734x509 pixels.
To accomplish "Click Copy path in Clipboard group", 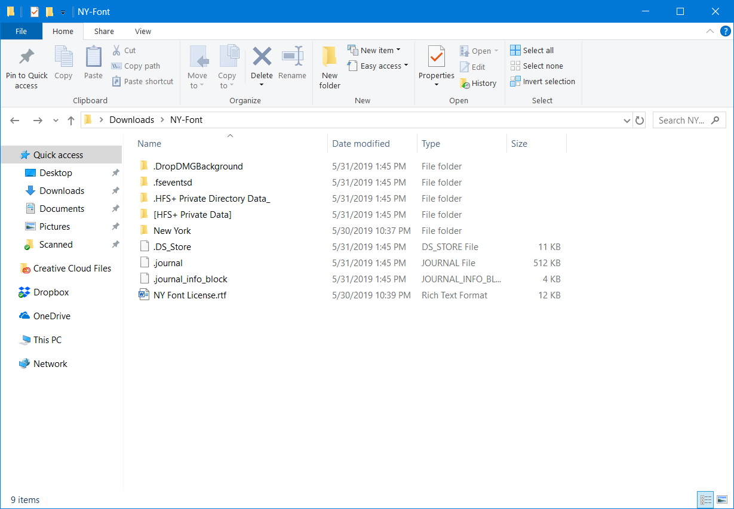I will point(136,66).
